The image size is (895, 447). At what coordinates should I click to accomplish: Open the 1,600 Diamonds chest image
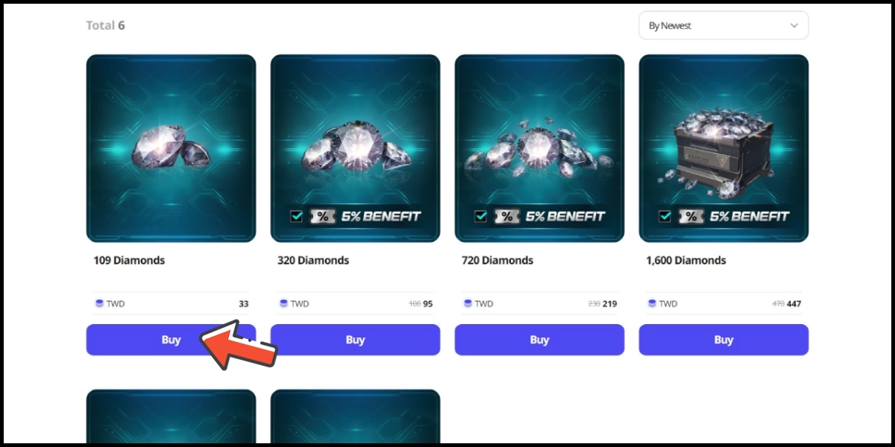[723, 148]
